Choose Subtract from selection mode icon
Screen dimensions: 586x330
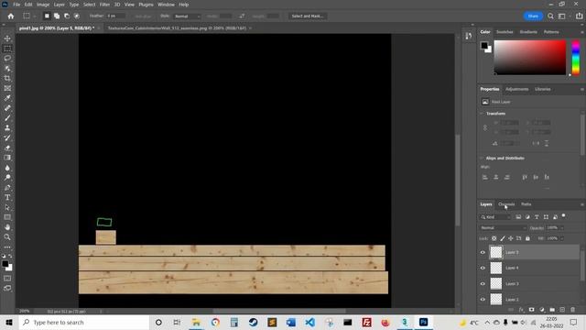(x=67, y=16)
